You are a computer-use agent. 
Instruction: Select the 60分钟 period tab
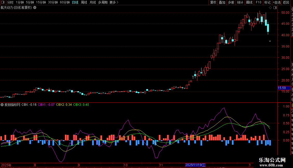coord(65,2)
